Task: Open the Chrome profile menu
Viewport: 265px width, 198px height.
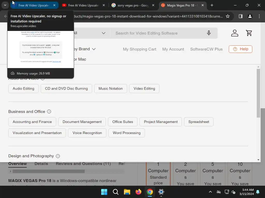Action: 250,16
